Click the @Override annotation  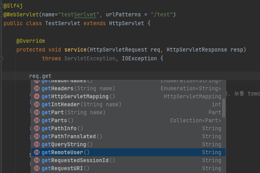(31, 41)
